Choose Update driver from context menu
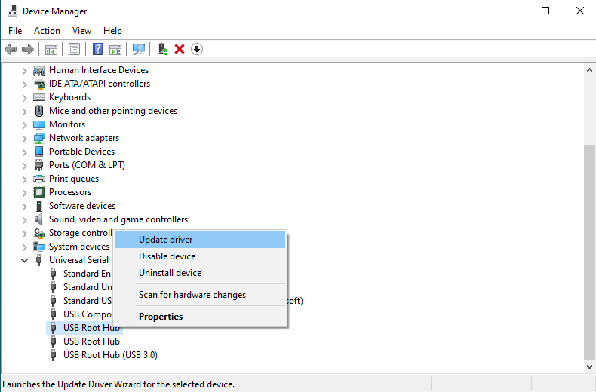Image resolution: width=596 pixels, height=392 pixels. pyautogui.click(x=165, y=240)
